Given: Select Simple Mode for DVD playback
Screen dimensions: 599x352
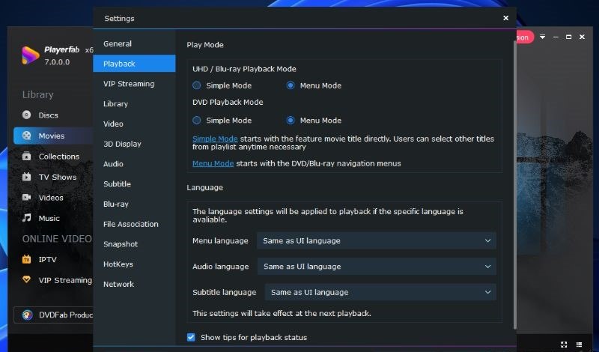Looking at the screenshot, I should pyautogui.click(x=197, y=120).
